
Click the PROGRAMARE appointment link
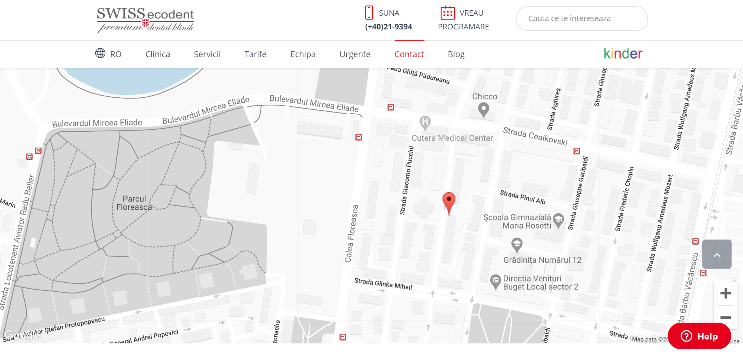(x=463, y=27)
